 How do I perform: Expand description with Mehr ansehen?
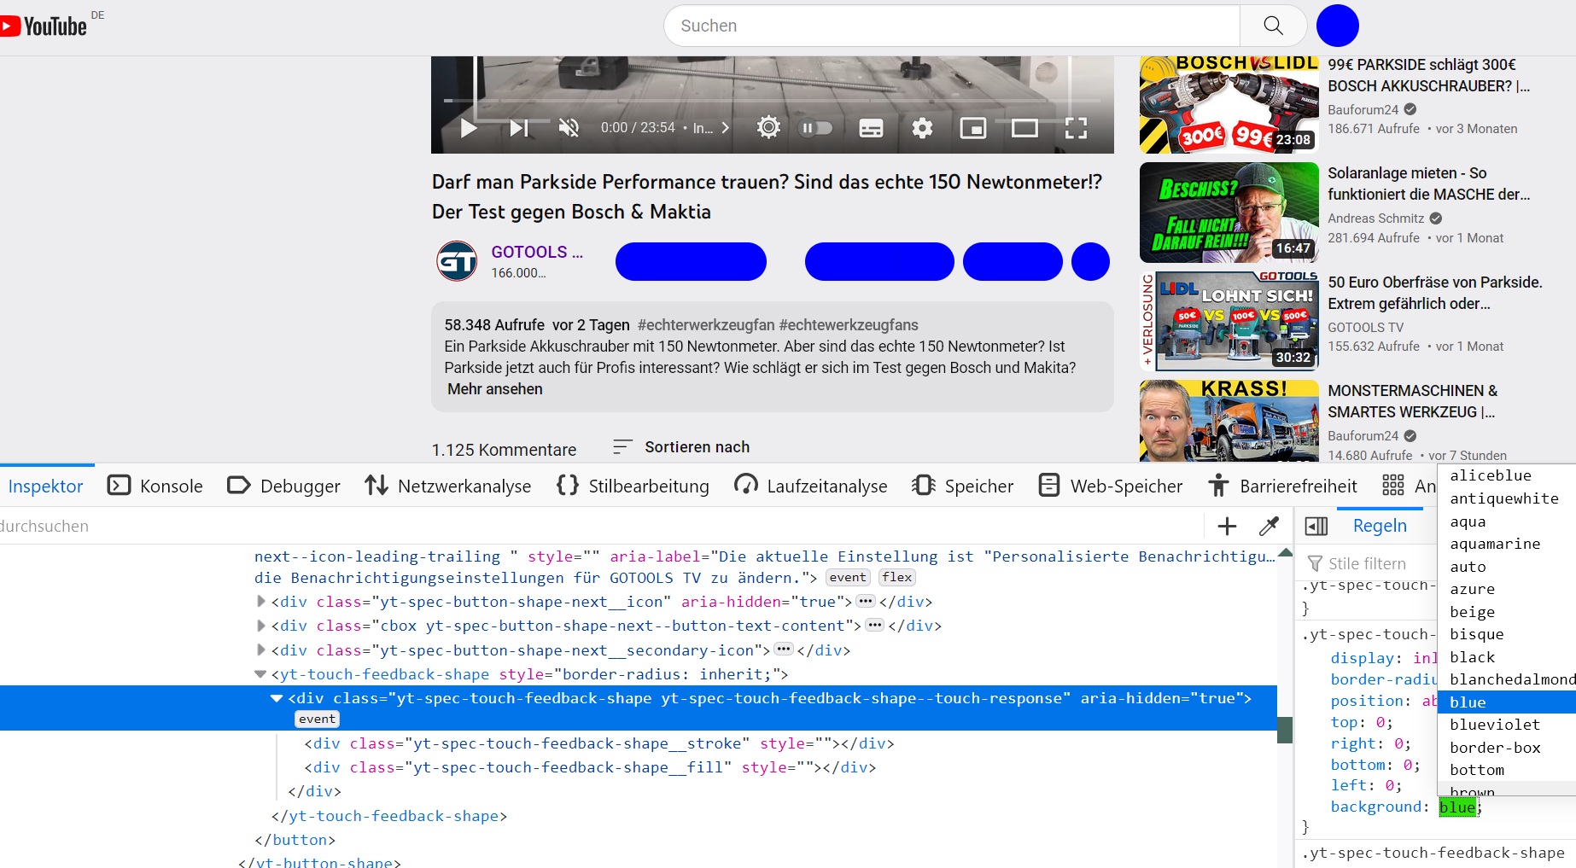pyautogui.click(x=495, y=389)
